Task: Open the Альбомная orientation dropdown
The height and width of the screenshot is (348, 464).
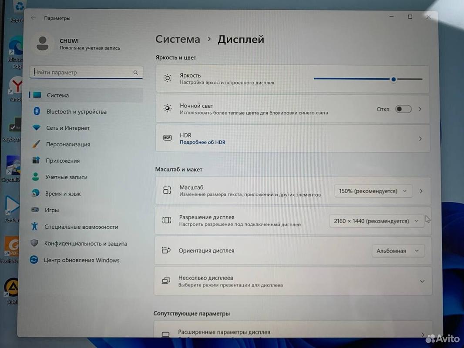Action: point(398,251)
